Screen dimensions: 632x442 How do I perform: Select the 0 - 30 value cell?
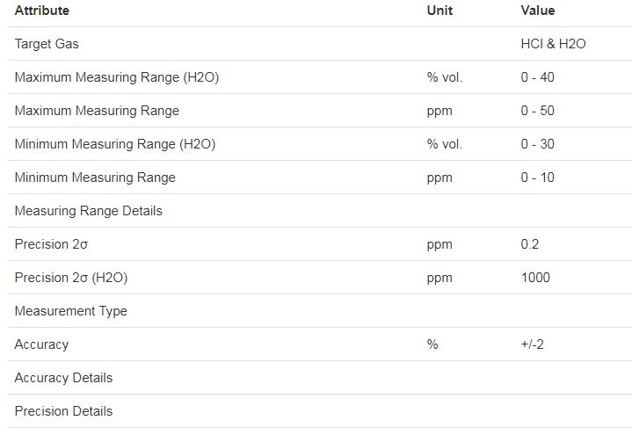537,144
